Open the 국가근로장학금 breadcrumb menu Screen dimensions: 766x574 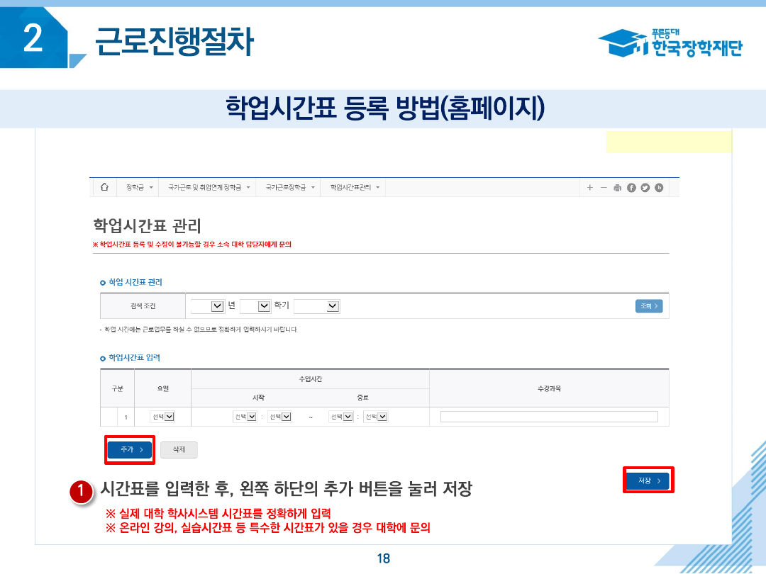click(289, 187)
